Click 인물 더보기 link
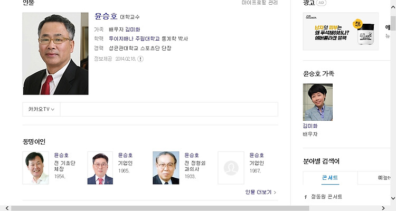This screenshot has height=211, width=396. [261, 192]
